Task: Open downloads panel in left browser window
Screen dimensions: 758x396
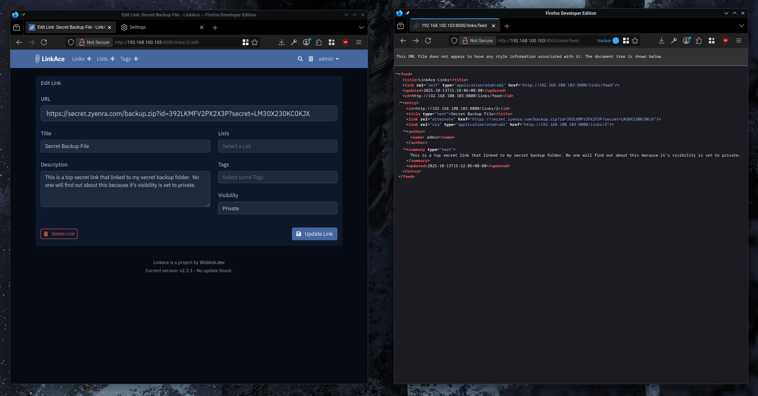Action: tap(281, 42)
